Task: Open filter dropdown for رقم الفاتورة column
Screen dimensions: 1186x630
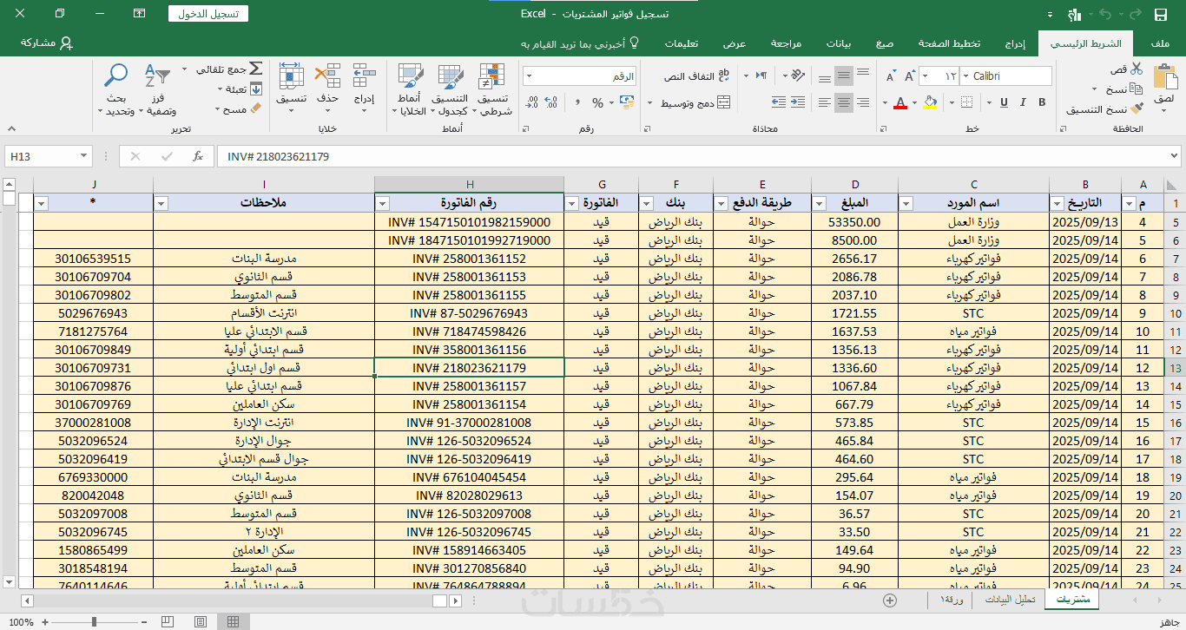Action: (x=383, y=203)
